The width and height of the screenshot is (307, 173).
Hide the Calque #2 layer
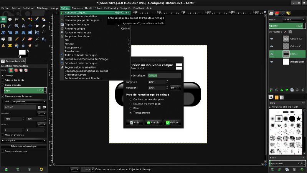point(272,39)
